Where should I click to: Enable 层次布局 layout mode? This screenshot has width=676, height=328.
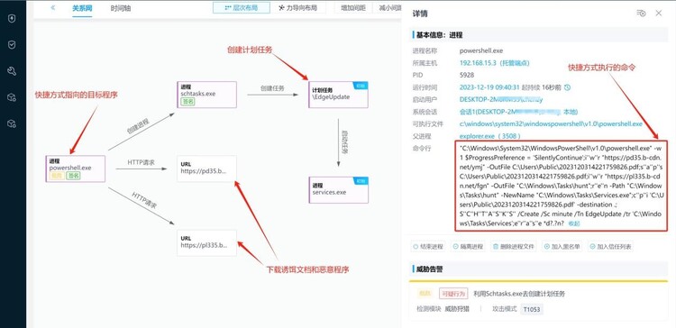point(242,8)
